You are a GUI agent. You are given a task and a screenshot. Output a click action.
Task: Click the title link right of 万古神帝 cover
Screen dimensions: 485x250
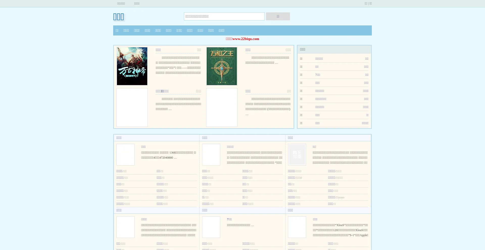(158, 50)
